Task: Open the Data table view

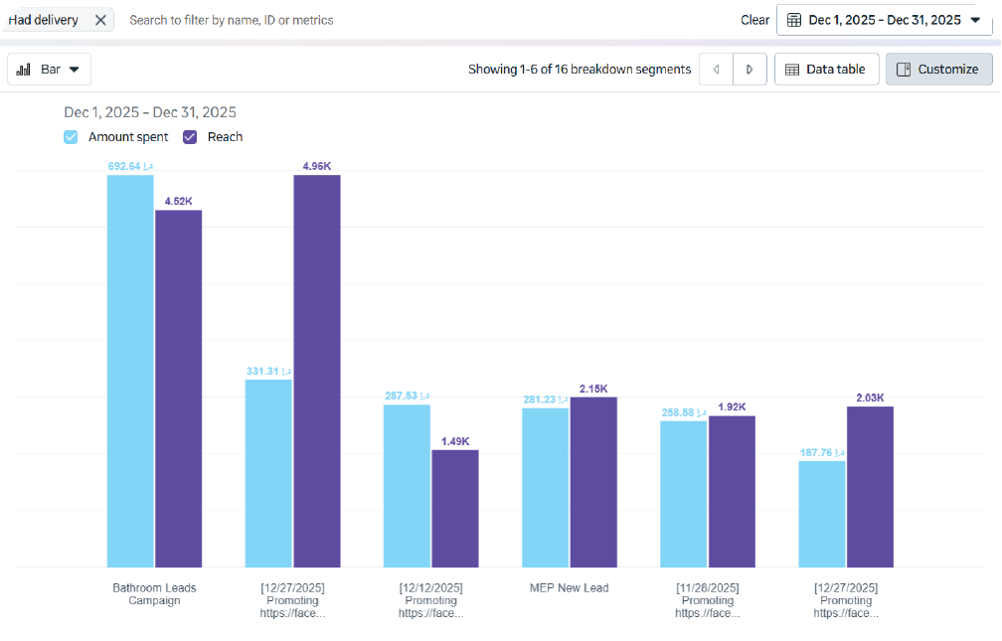Action: pos(826,70)
